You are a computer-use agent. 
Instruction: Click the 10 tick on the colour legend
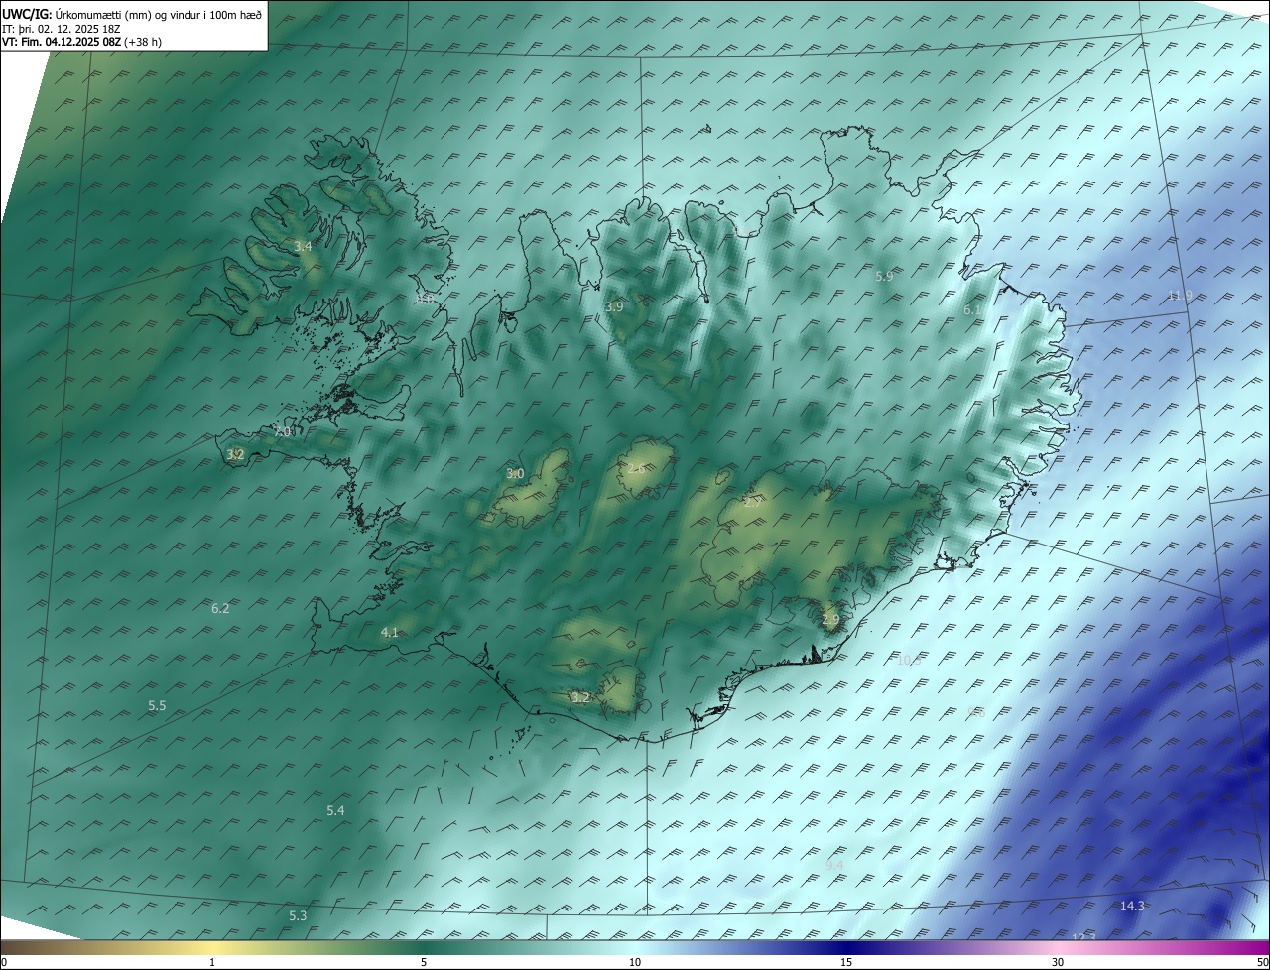pyautogui.click(x=635, y=963)
